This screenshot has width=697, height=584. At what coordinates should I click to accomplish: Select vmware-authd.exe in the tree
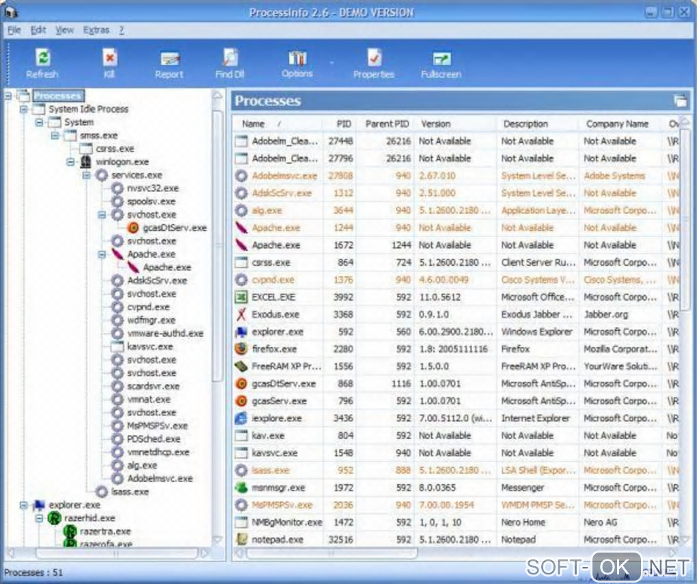coord(165,333)
